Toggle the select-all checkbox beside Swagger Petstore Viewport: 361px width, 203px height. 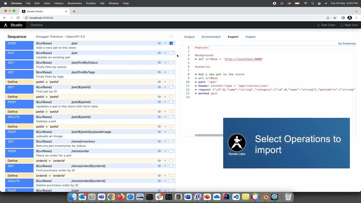point(171,37)
